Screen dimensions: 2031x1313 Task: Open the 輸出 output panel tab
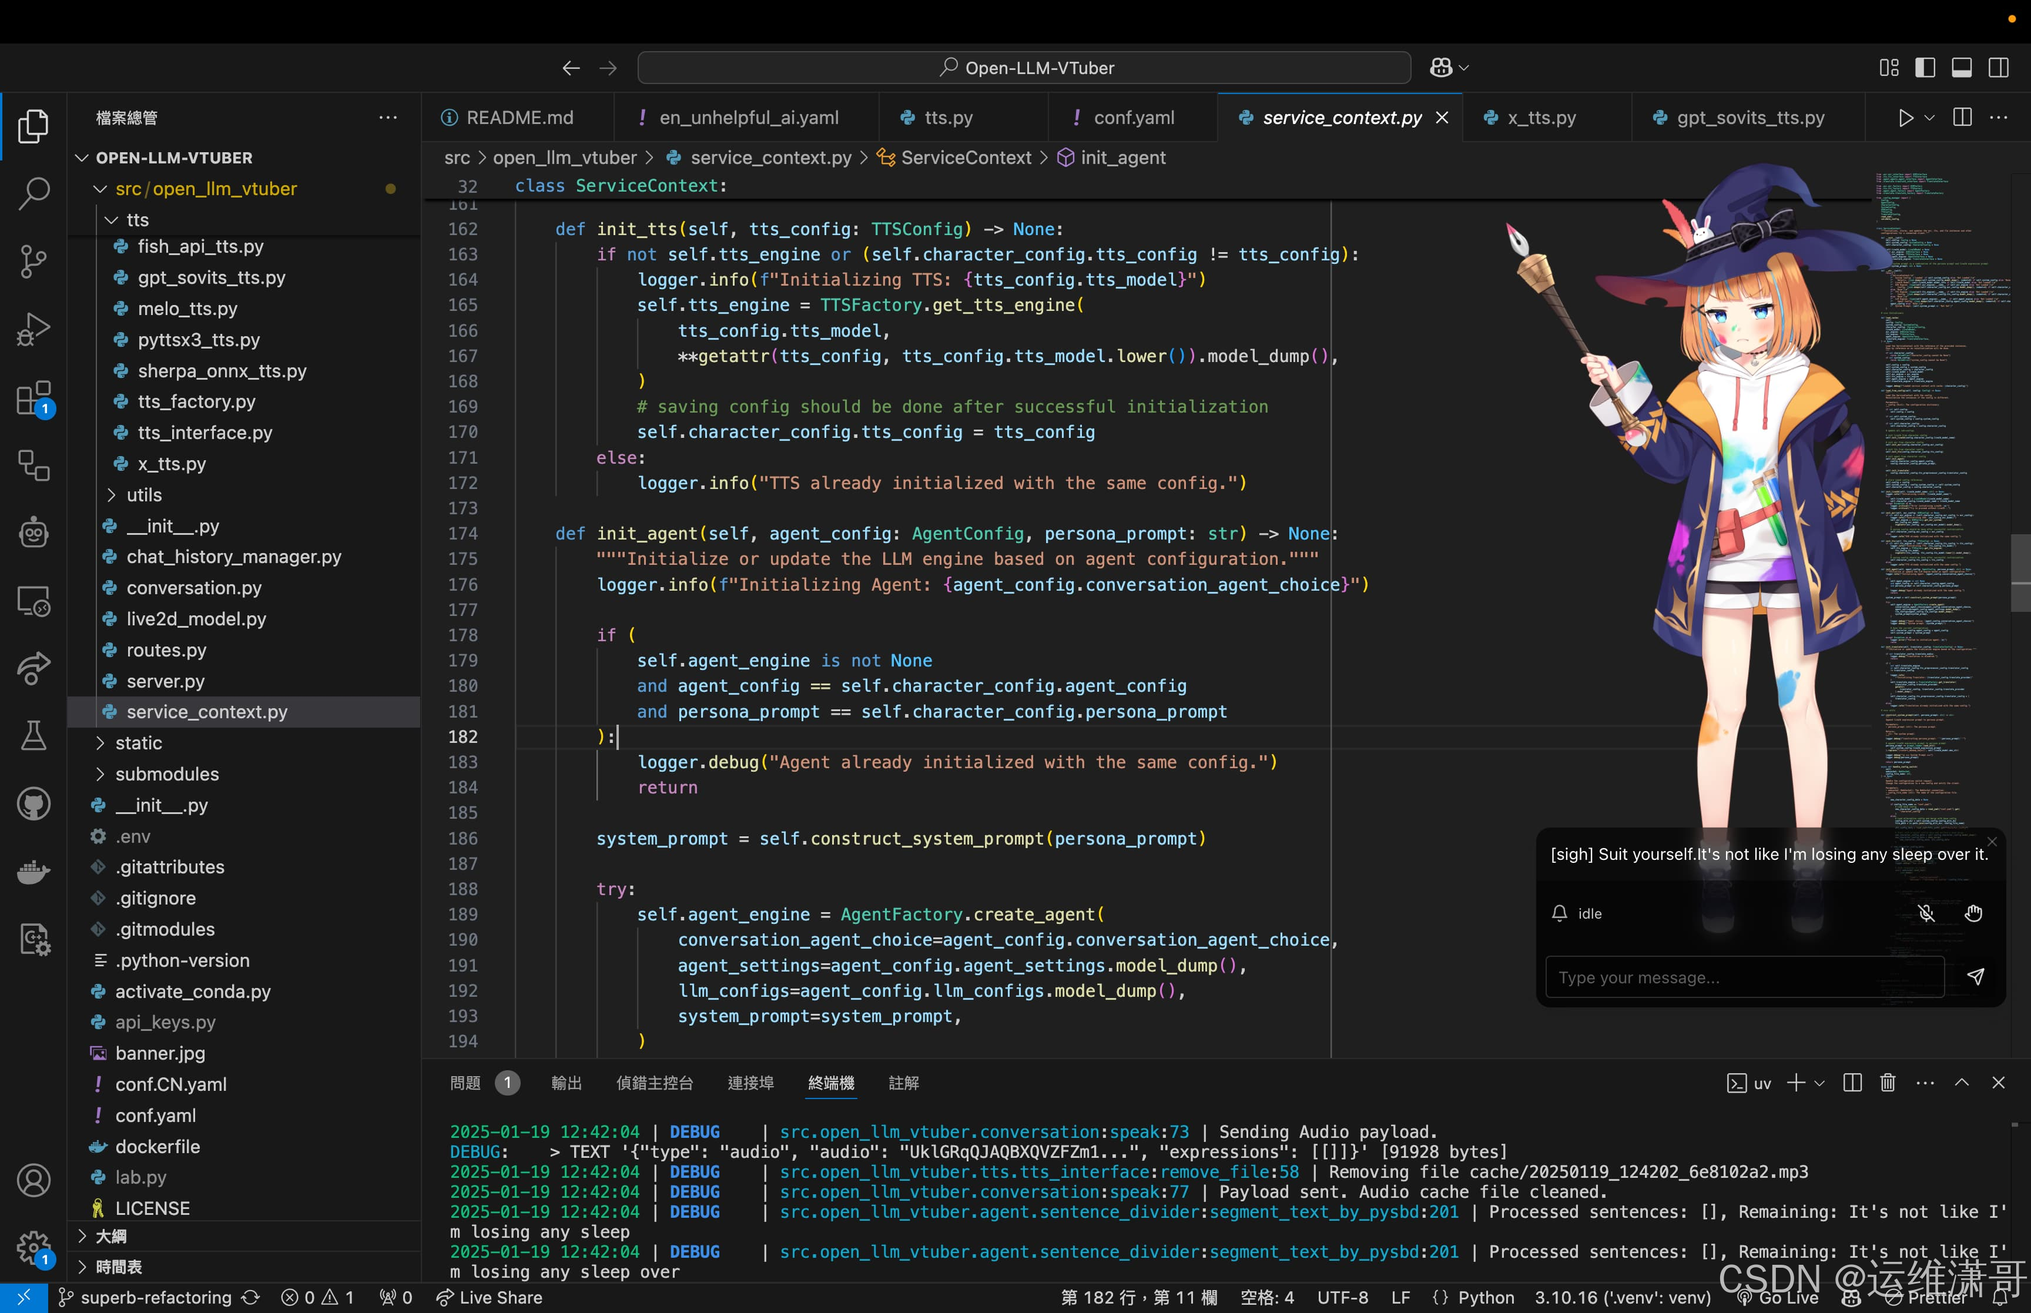(x=566, y=1083)
